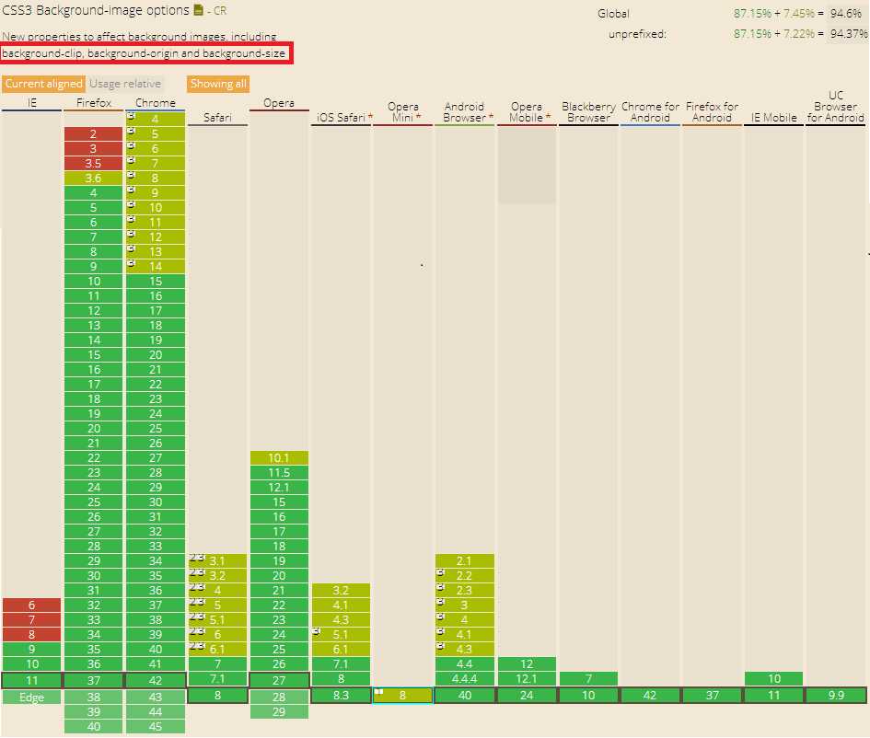Toggle the Showing all button

(218, 84)
